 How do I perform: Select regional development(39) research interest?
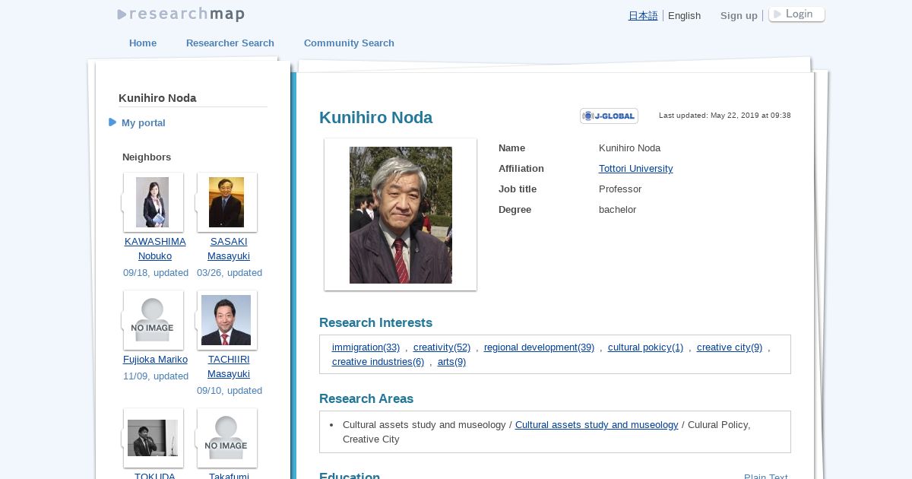click(x=539, y=347)
